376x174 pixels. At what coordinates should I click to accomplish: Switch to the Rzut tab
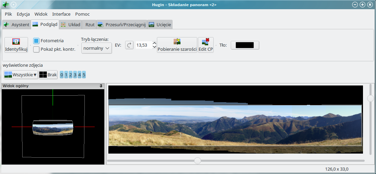coord(89,25)
